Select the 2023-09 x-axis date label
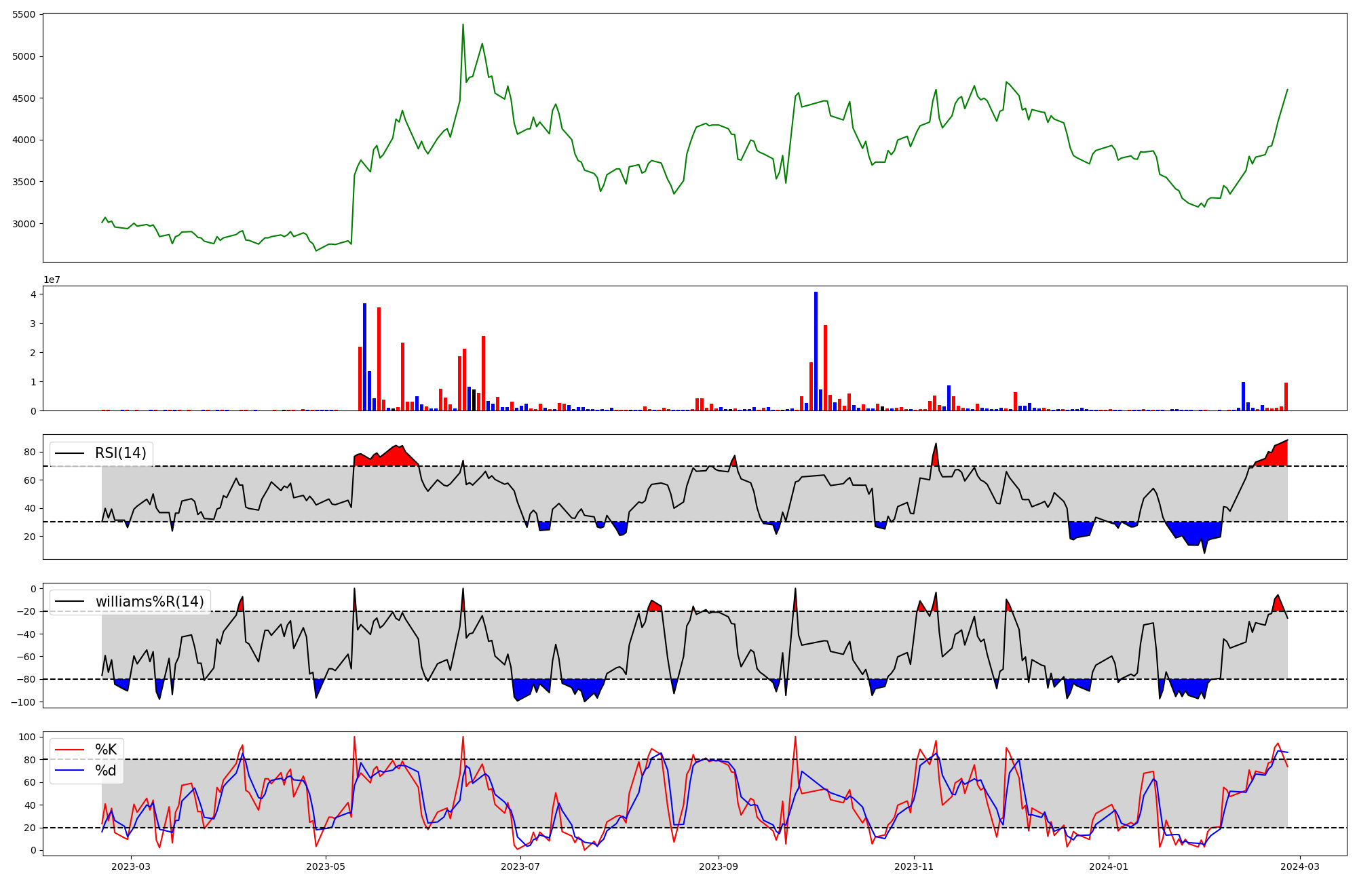This screenshot has width=1357, height=882. pyautogui.click(x=719, y=866)
